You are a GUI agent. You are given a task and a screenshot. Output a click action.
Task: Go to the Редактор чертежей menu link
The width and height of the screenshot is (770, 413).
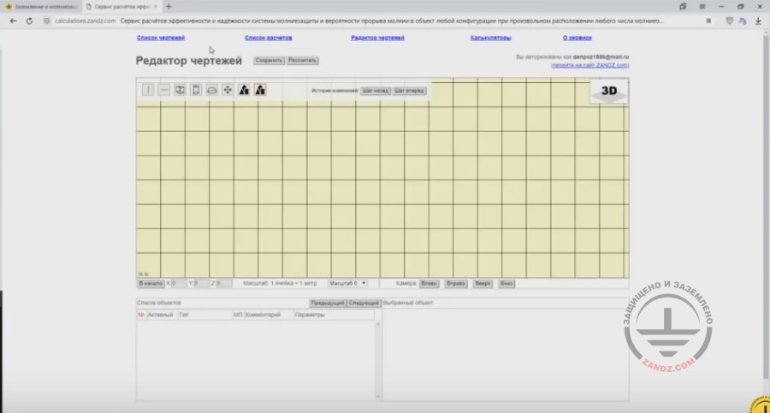377,38
